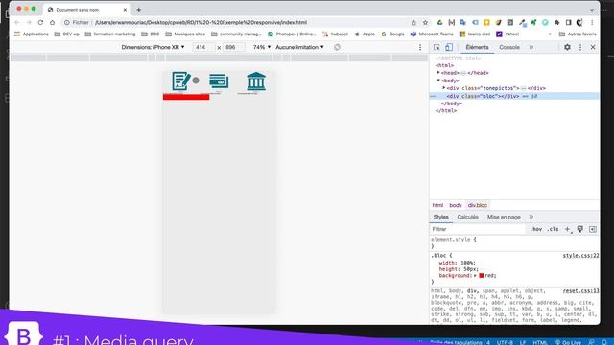The height and width of the screenshot is (345, 614).
Task: Click the browser home button
Action: click(x=52, y=22)
